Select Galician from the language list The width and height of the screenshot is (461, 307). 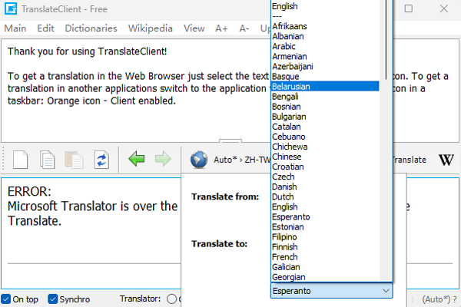click(x=325, y=267)
